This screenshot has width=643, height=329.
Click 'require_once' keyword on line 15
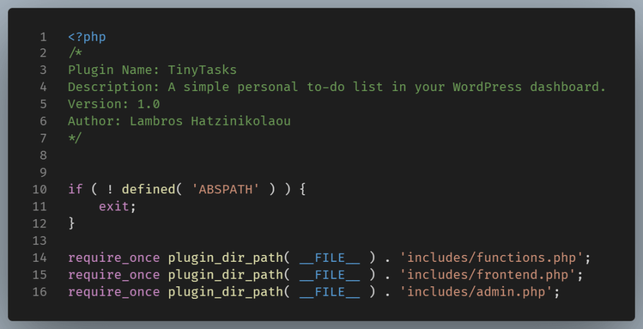tap(114, 275)
